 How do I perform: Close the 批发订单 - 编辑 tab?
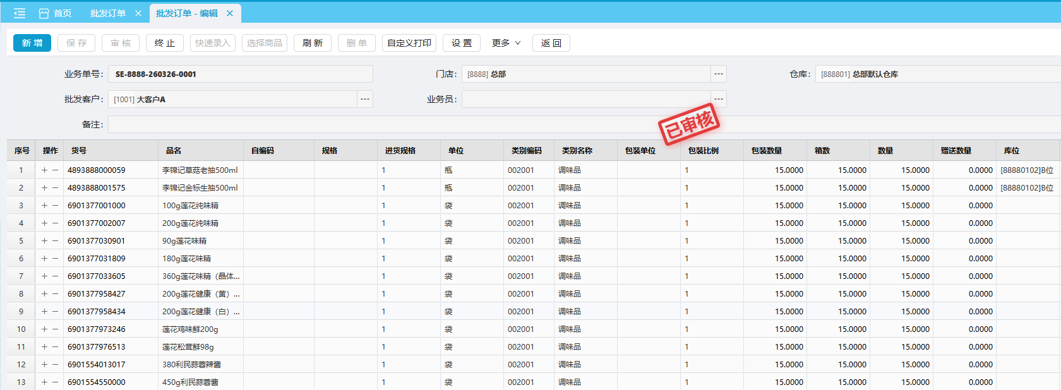pos(230,13)
